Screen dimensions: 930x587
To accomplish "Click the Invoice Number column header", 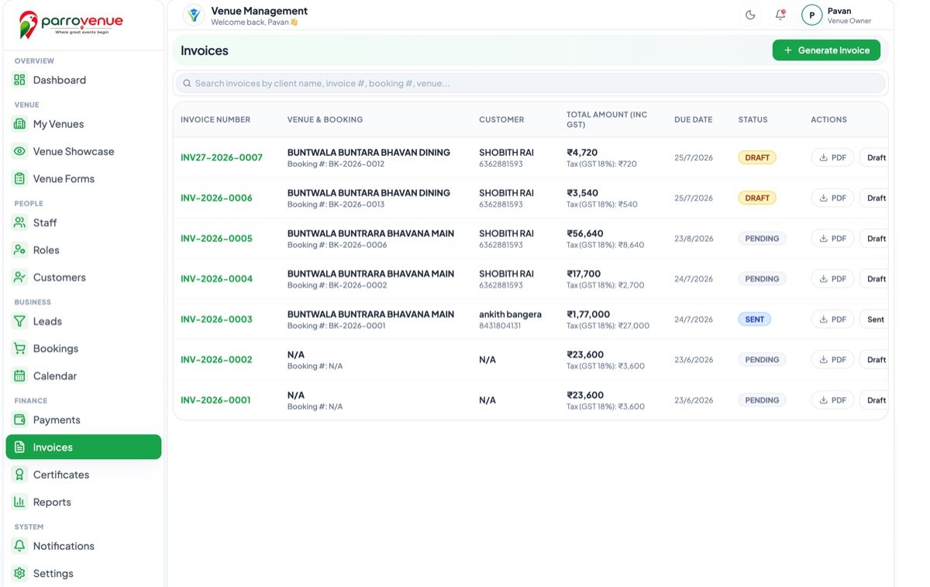I will pos(215,119).
